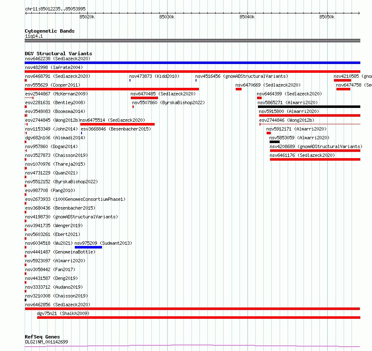Open nsv6475514 (Sedlazeck2020) variant
Screen dimensions: 372x351
(113, 120)
